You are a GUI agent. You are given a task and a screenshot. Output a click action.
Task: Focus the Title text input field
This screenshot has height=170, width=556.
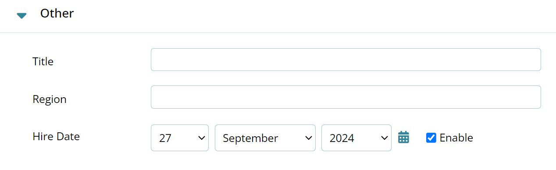point(346,60)
